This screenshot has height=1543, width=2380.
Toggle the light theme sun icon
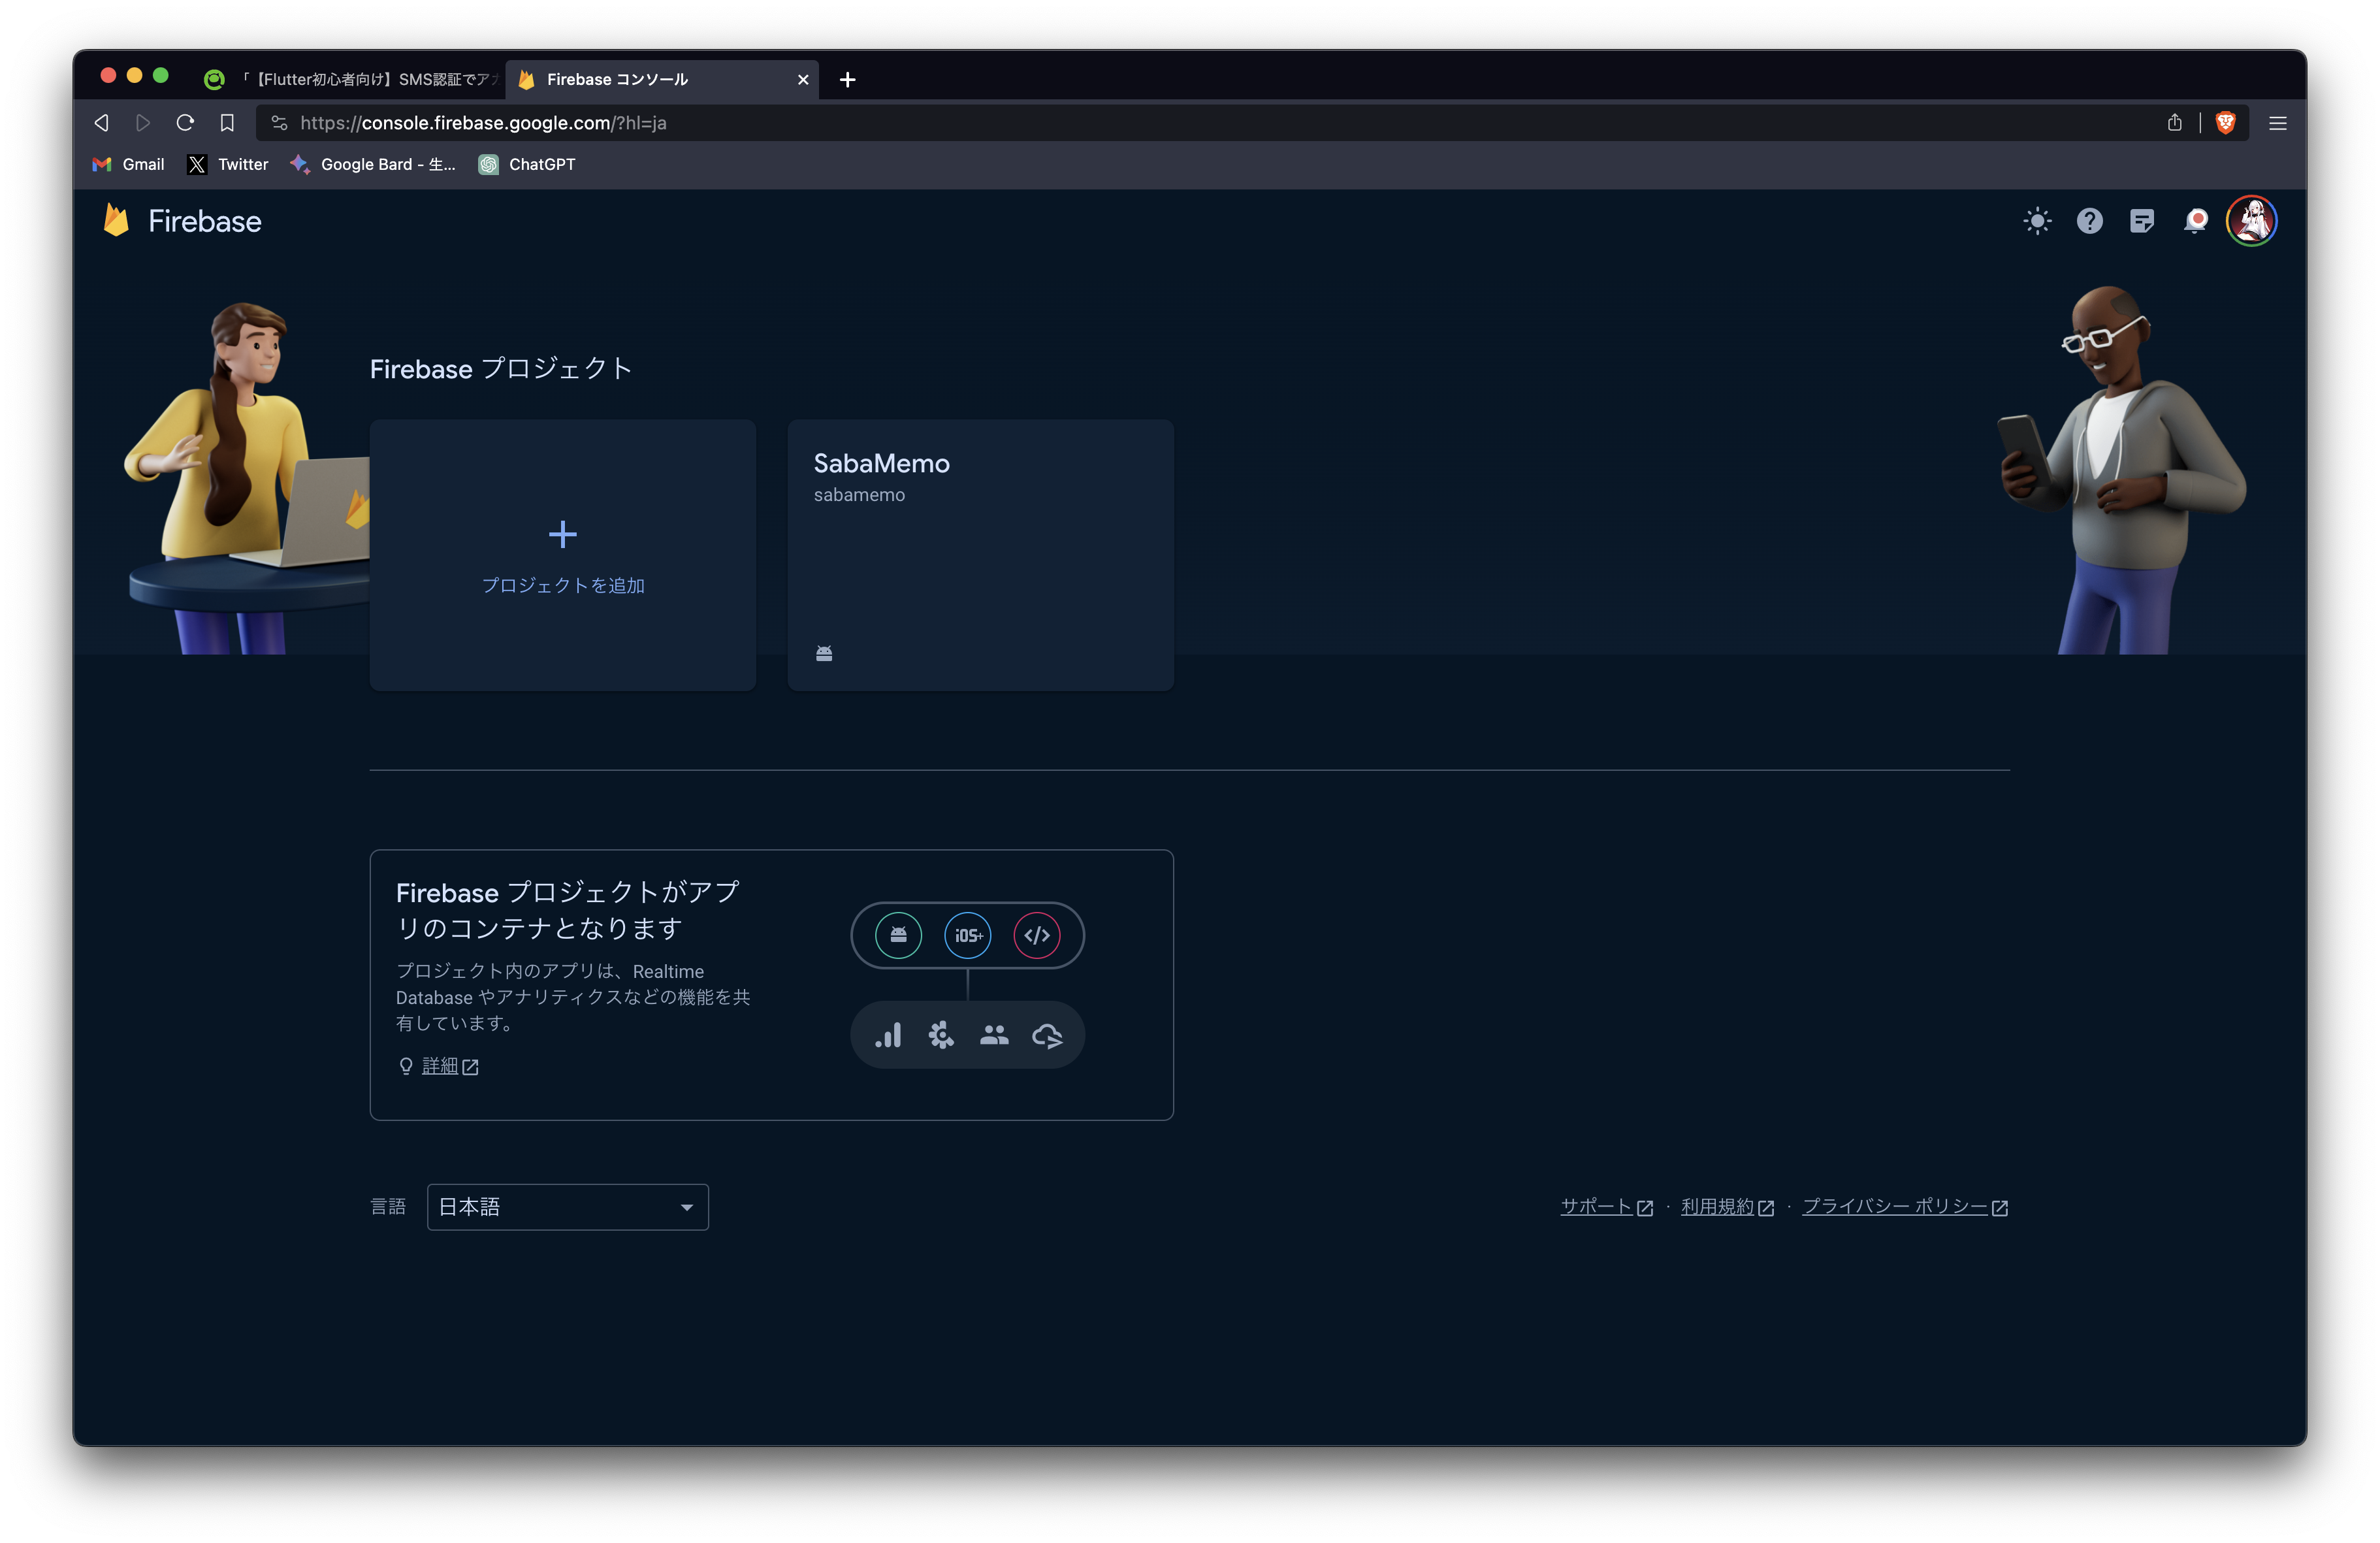(x=2036, y=221)
